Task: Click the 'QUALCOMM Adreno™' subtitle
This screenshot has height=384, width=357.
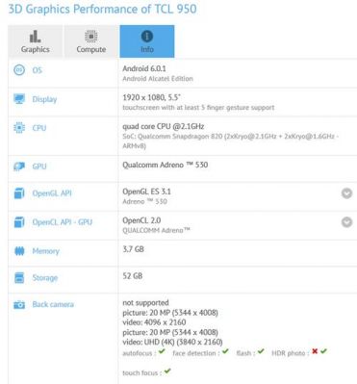Action: 156,230
